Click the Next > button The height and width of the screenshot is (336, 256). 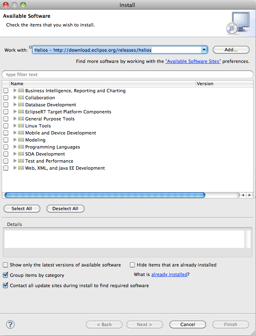click(145, 324)
